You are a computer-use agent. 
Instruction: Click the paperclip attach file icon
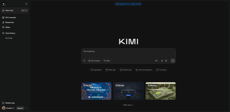162,61
